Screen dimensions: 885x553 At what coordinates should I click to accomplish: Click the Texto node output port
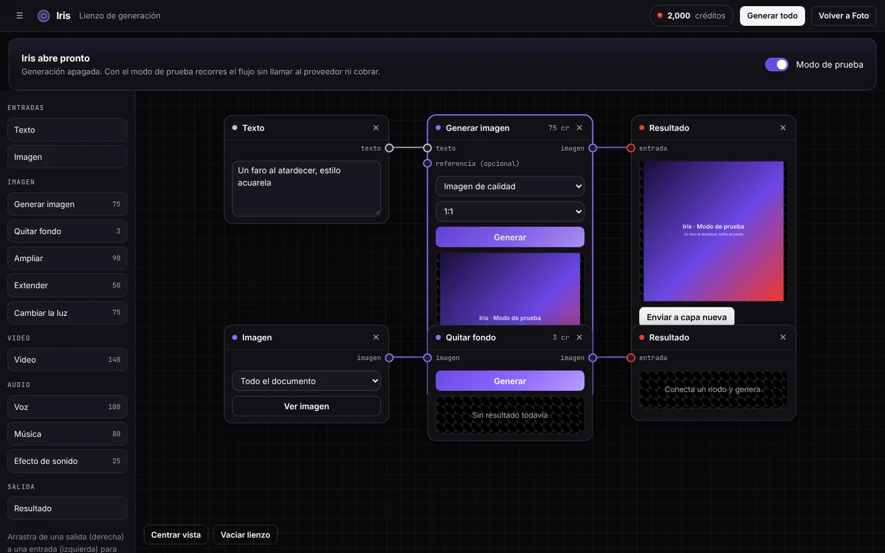pos(389,148)
